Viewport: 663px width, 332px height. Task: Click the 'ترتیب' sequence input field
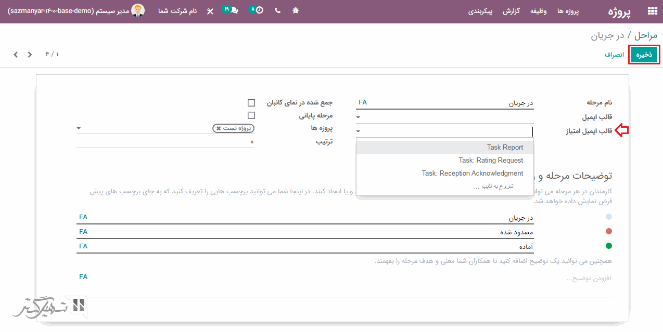tap(165, 142)
